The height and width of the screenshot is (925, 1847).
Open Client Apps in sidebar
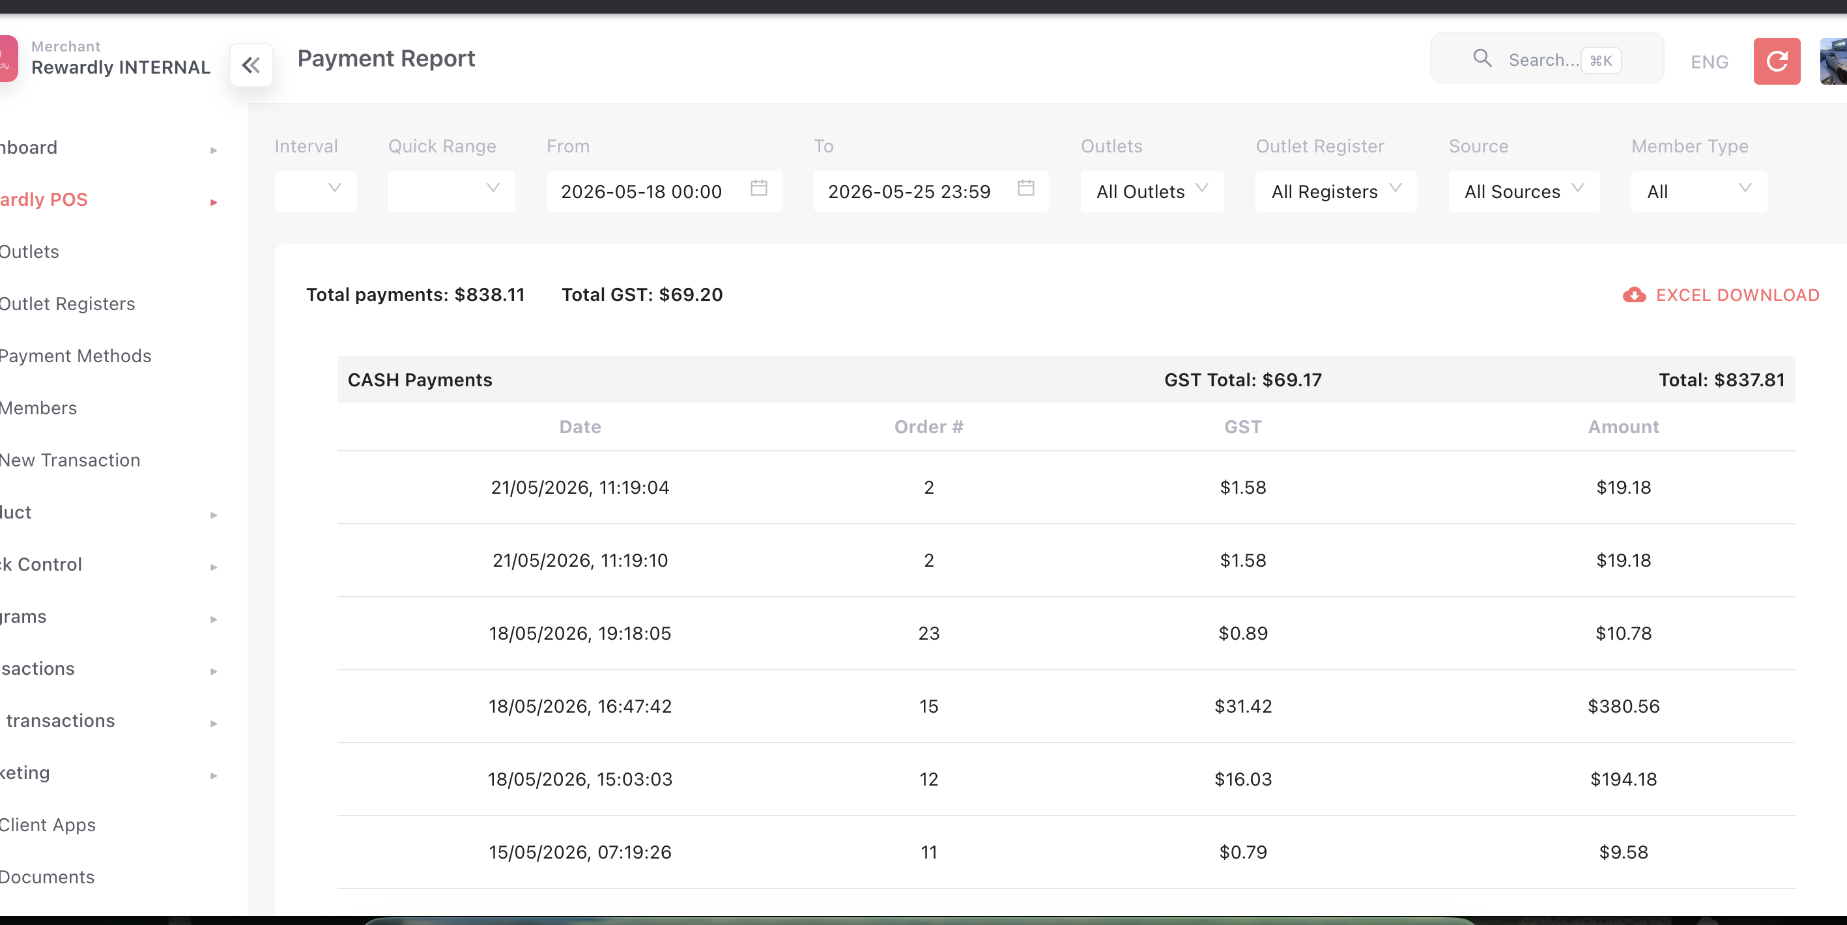pyautogui.click(x=48, y=825)
